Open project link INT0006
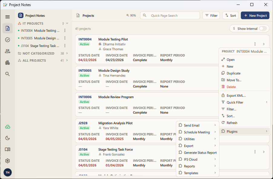Screen dimensions: 273x179 85,97
